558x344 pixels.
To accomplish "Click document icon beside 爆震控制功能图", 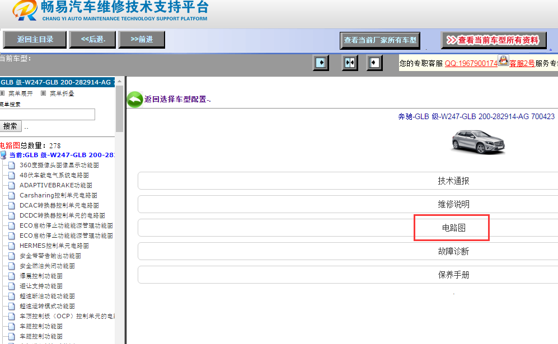I will coord(12,276).
